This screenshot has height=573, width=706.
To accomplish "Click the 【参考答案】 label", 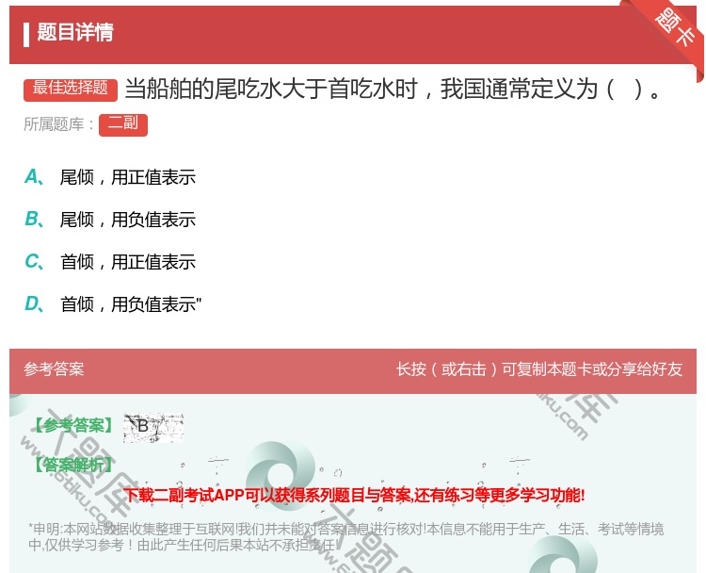I will 72,425.
